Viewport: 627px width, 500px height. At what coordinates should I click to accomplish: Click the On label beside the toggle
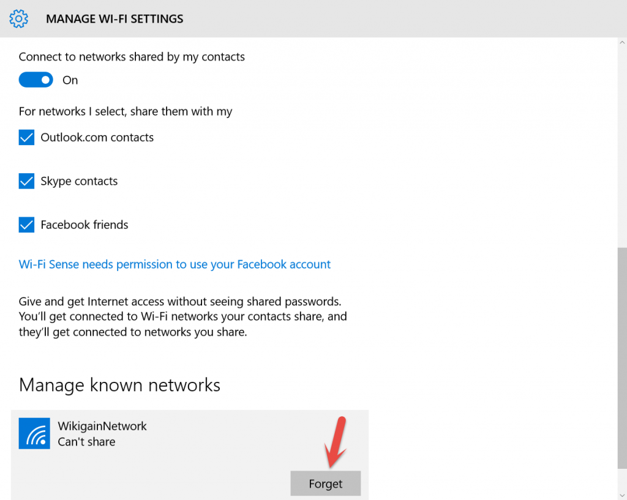(x=70, y=80)
